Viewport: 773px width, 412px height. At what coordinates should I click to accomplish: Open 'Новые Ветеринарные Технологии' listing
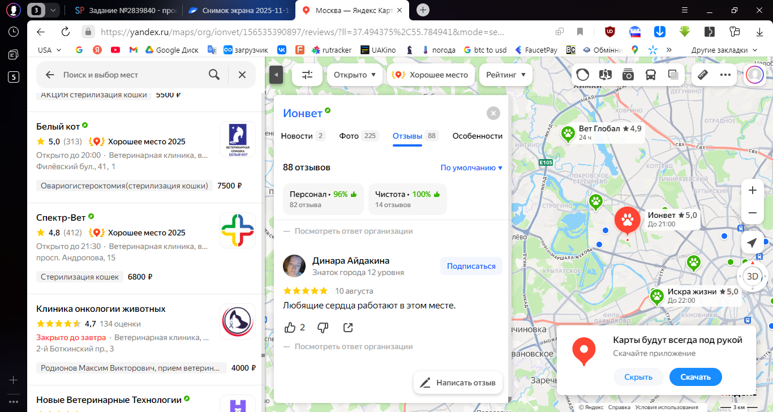point(109,400)
